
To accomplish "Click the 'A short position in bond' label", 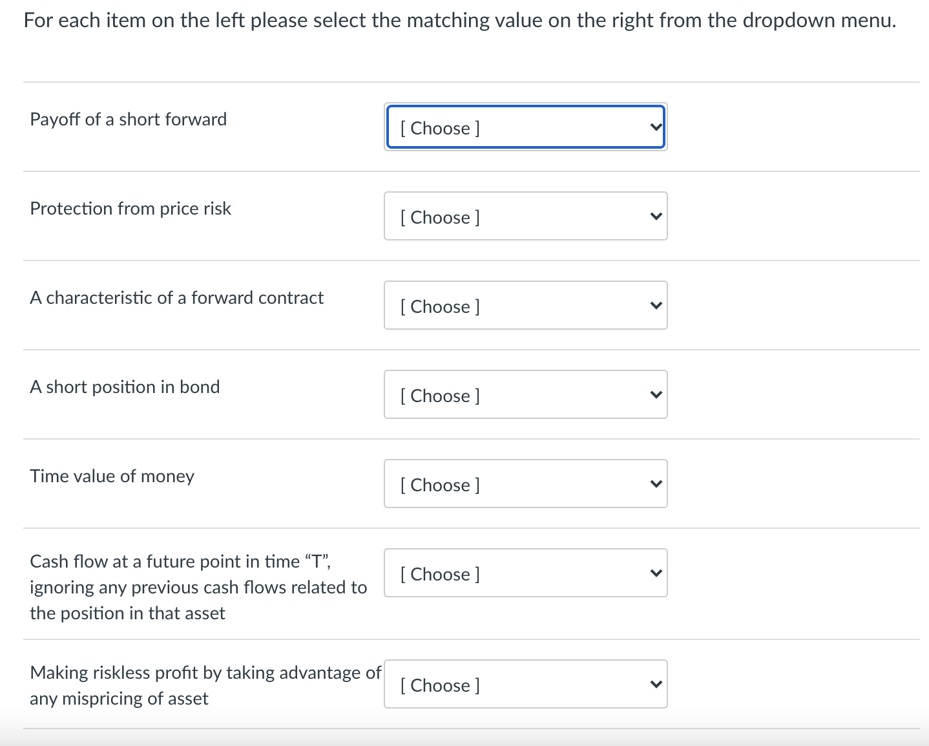I will (125, 387).
